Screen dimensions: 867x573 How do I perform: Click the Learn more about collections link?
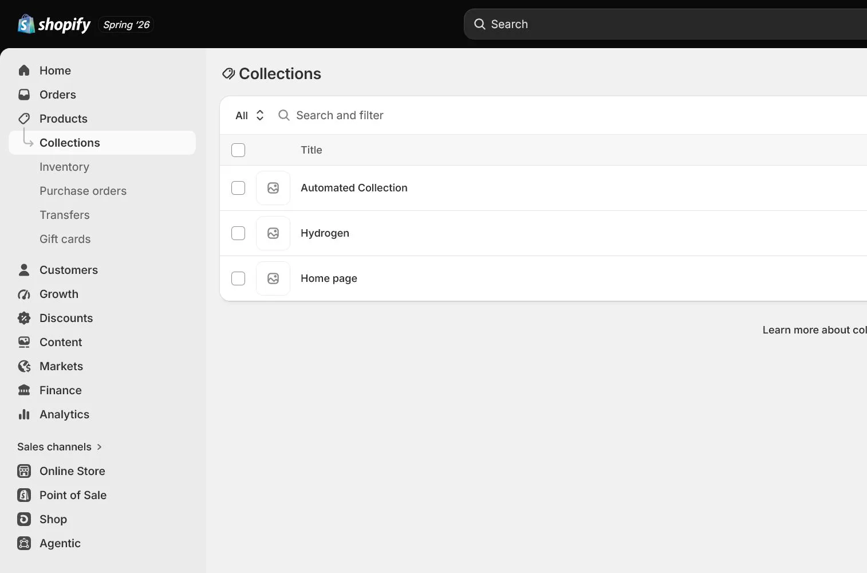(x=814, y=330)
